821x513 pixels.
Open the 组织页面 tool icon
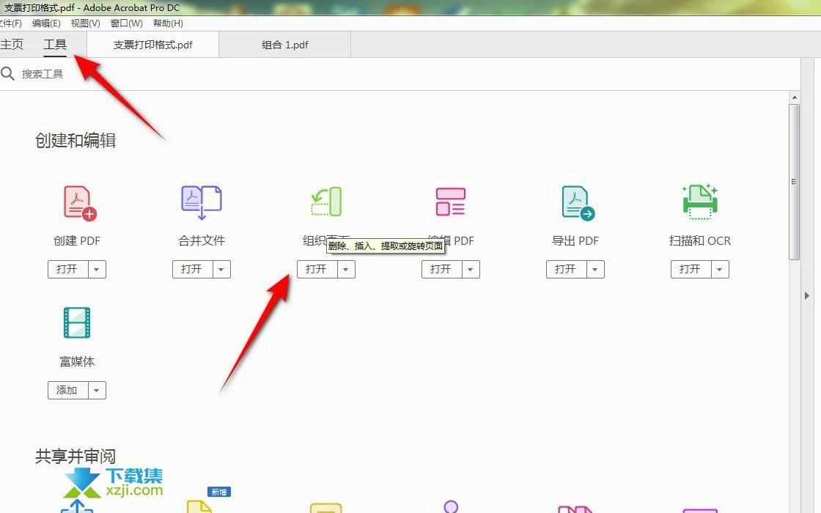325,202
